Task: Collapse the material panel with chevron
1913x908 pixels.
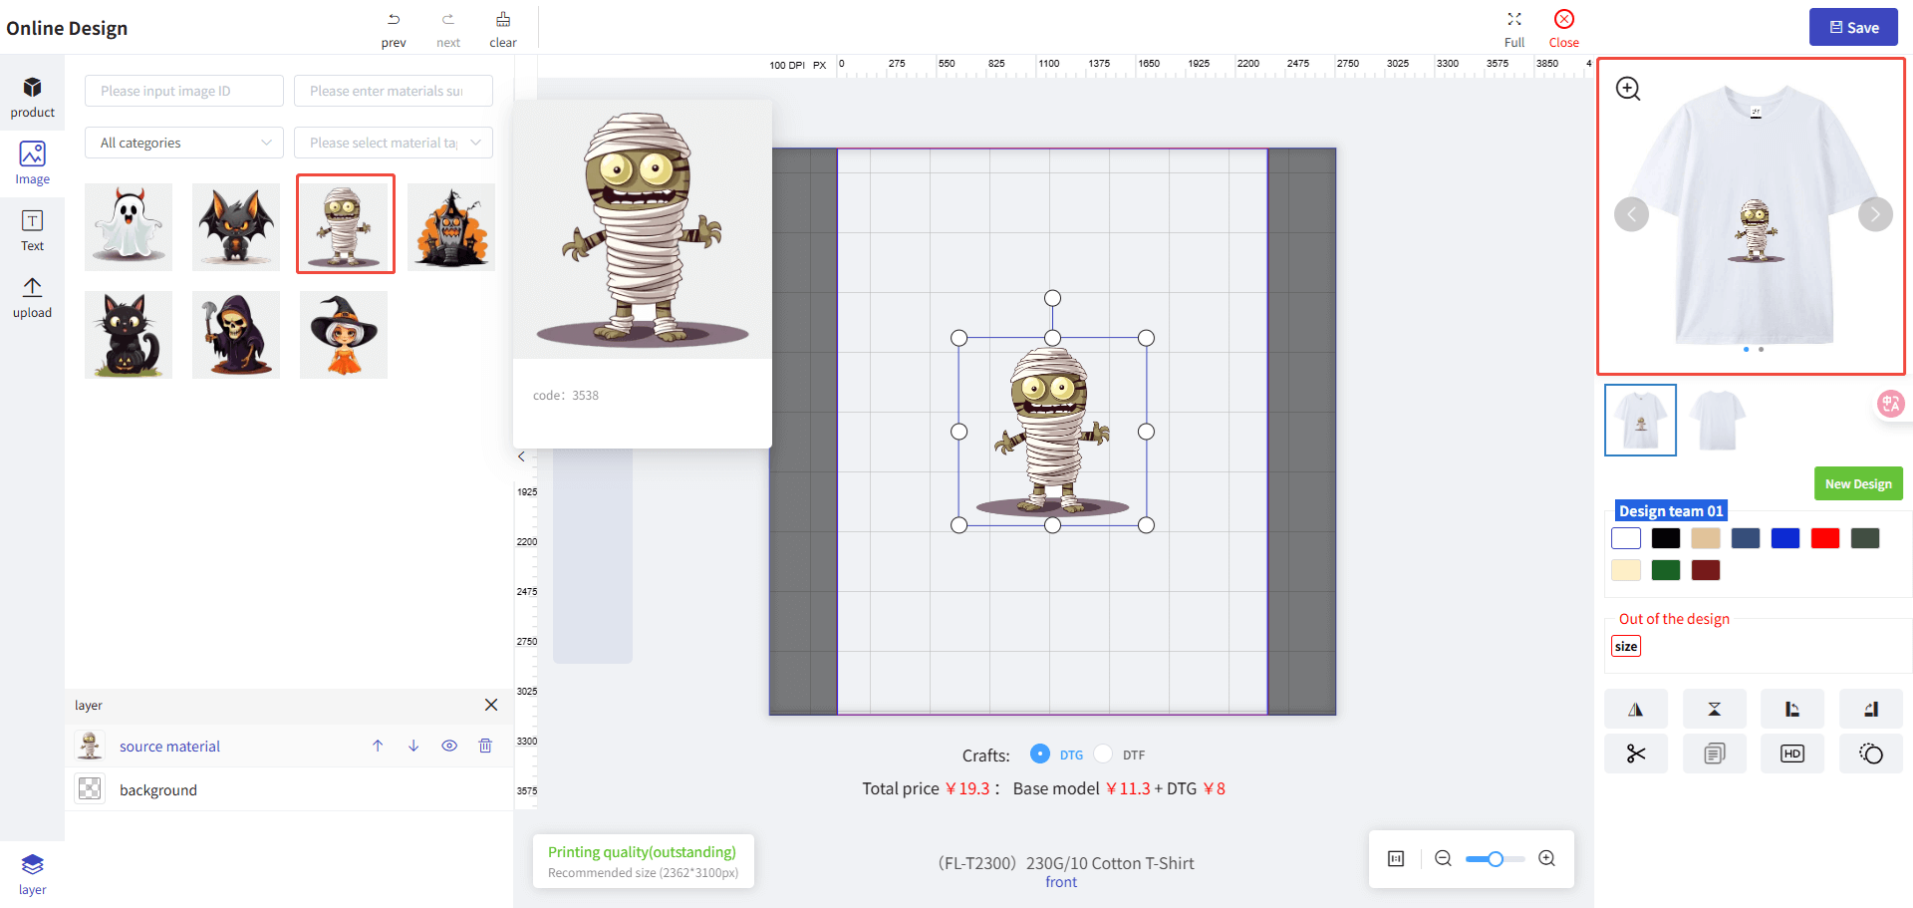Action: click(521, 456)
